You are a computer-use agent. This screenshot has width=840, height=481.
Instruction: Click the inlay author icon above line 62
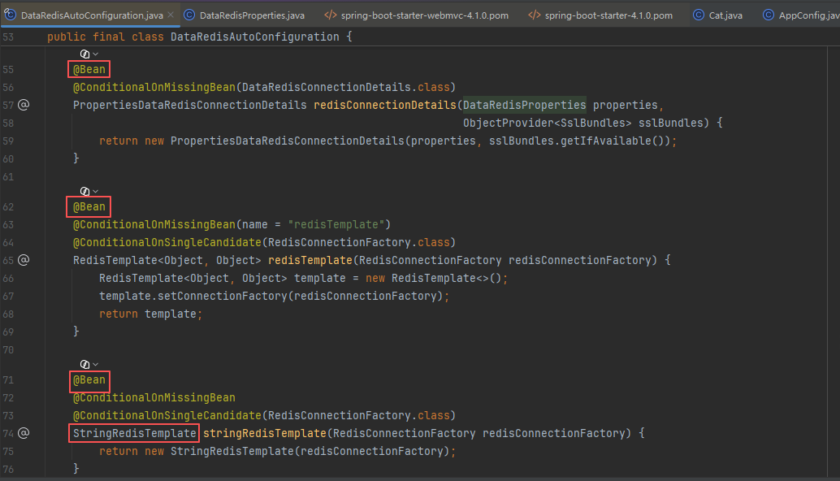[84, 191]
